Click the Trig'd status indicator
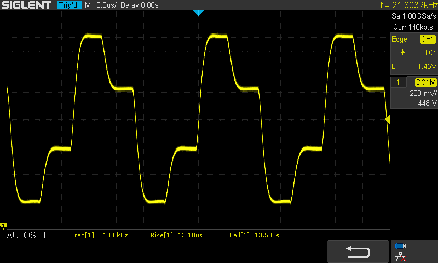 [x=70, y=5]
